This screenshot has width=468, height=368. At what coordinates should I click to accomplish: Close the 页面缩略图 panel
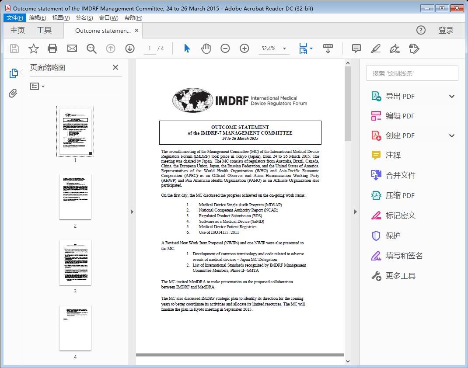coord(115,67)
